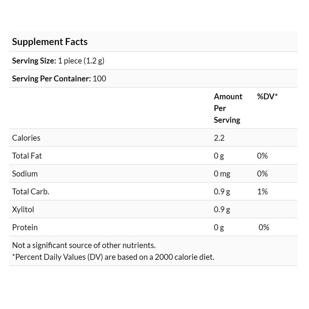Click the Serving Size label

coord(34,61)
